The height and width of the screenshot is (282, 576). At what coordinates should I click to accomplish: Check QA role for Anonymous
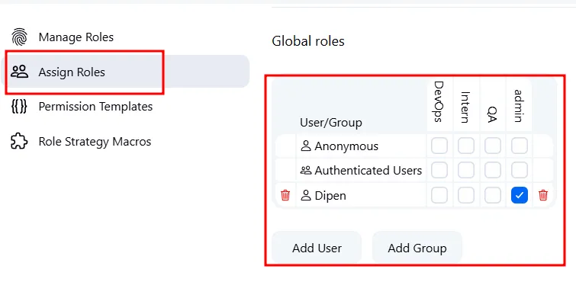click(x=493, y=146)
